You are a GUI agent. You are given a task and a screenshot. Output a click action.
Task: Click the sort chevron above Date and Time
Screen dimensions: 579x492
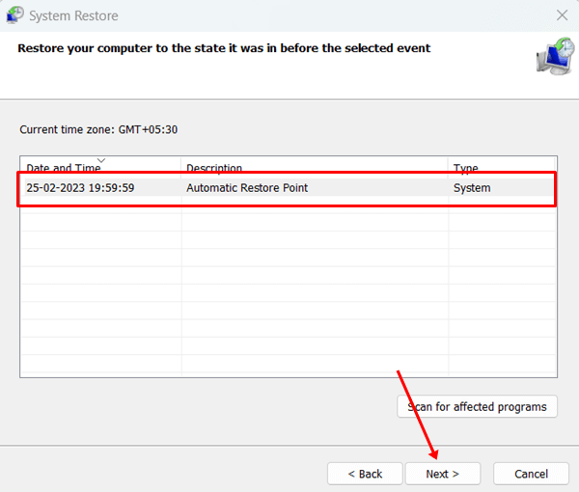pyautogui.click(x=101, y=159)
